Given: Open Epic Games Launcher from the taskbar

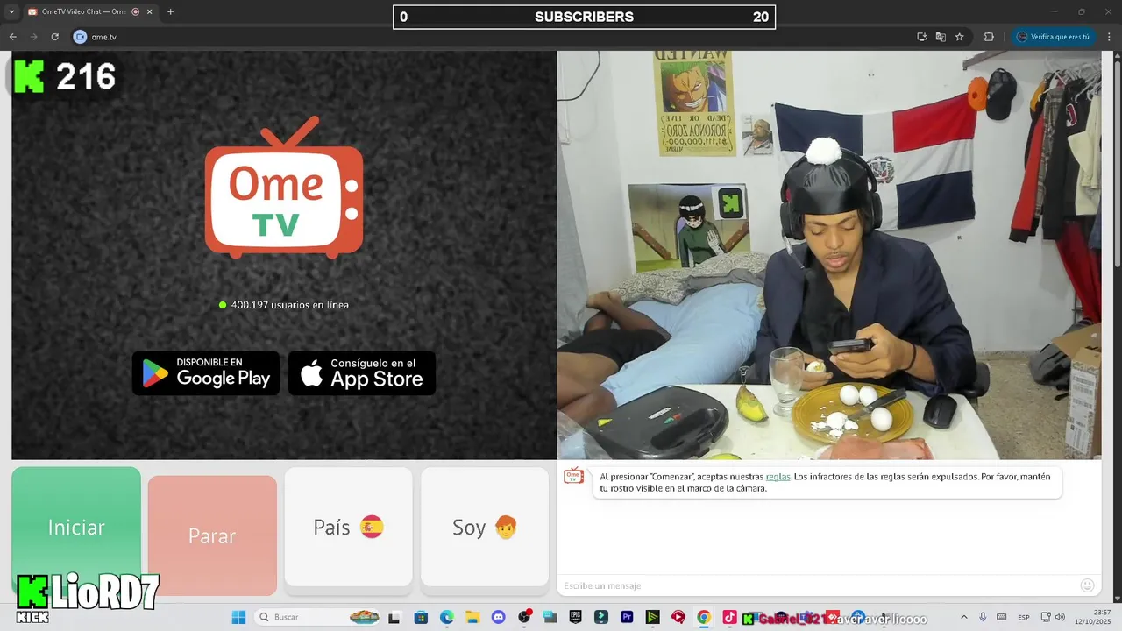Looking at the screenshot, I should click(x=575, y=617).
